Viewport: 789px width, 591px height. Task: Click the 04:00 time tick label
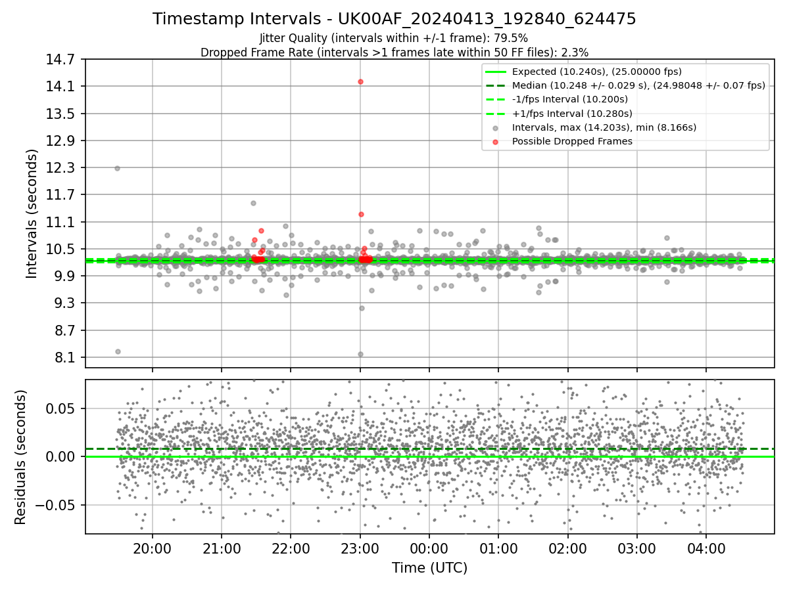click(x=706, y=548)
